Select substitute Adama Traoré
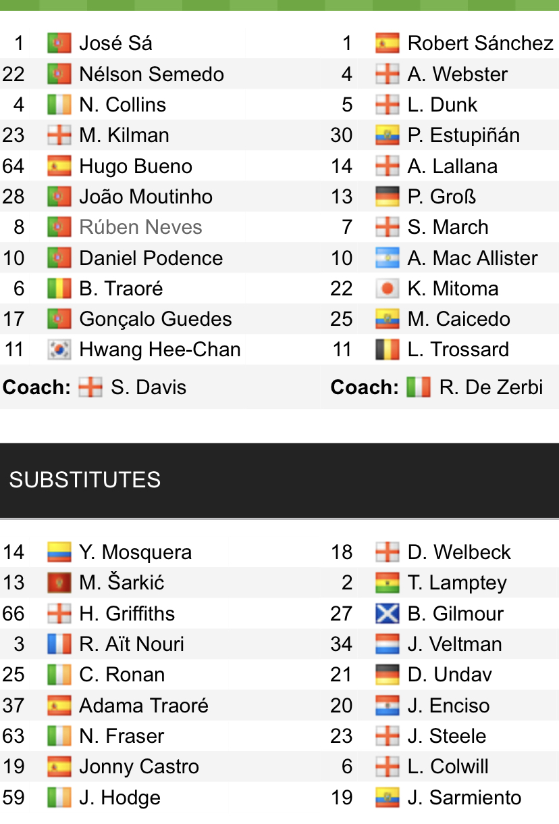This screenshot has height=824, width=559. pyautogui.click(x=144, y=706)
